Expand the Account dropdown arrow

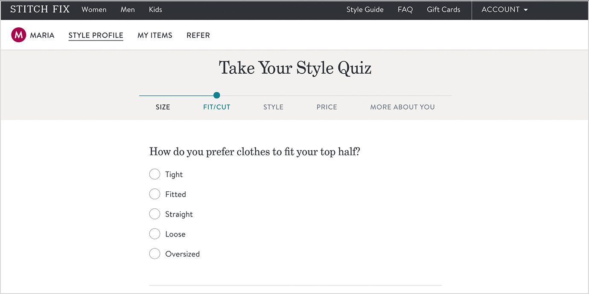click(525, 10)
